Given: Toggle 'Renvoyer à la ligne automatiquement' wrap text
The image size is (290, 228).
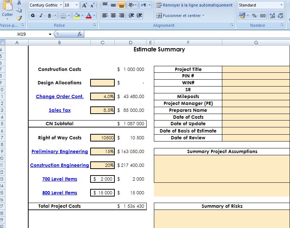Looking at the screenshot, I should (x=193, y=5).
